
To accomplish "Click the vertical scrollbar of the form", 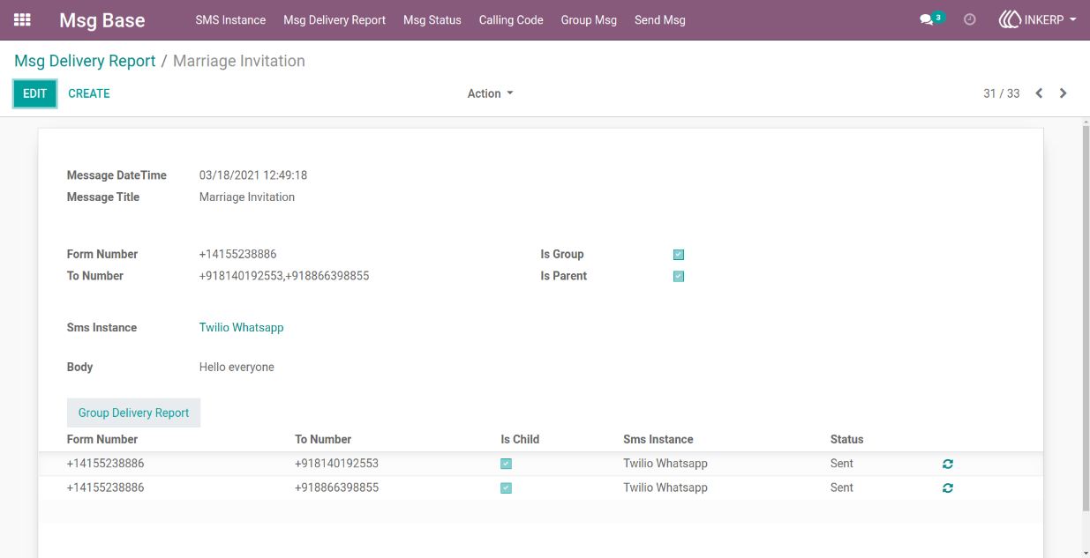I will pos(1085,317).
